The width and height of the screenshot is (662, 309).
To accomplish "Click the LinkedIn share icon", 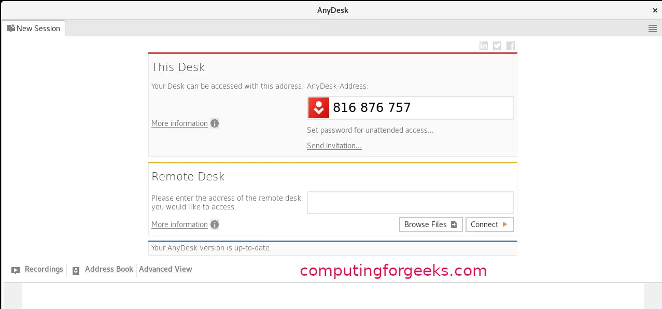I will (x=484, y=46).
